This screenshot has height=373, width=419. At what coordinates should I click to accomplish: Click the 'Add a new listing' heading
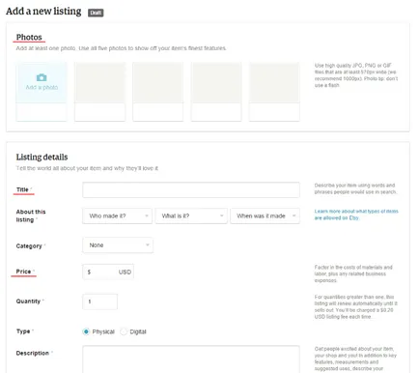click(x=43, y=12)
